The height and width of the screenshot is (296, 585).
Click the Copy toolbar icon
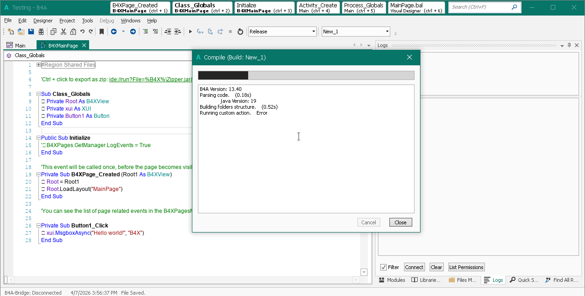(x=53, y=32)
